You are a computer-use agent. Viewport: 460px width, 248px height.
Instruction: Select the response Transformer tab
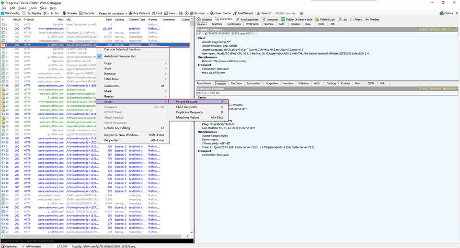pos(204,83)
